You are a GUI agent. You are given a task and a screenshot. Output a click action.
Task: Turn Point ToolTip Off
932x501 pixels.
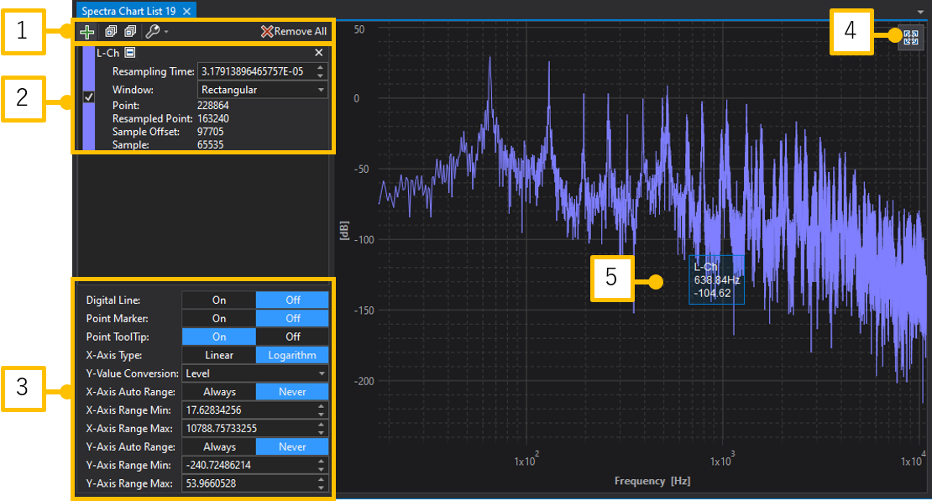292,337
